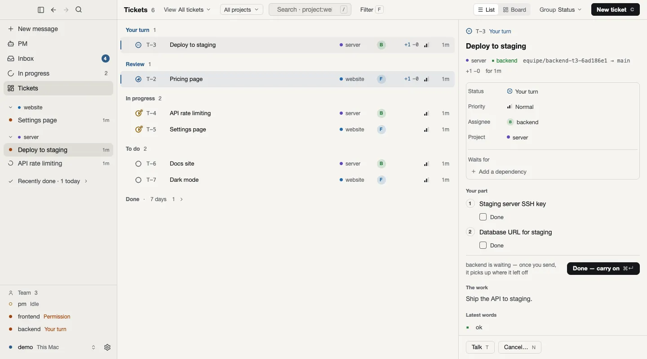Expand Recently done · 1 today

pyautogui.click(x=48, y=181)
